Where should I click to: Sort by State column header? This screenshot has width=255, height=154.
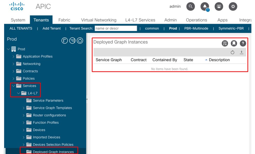click(188, 60)
